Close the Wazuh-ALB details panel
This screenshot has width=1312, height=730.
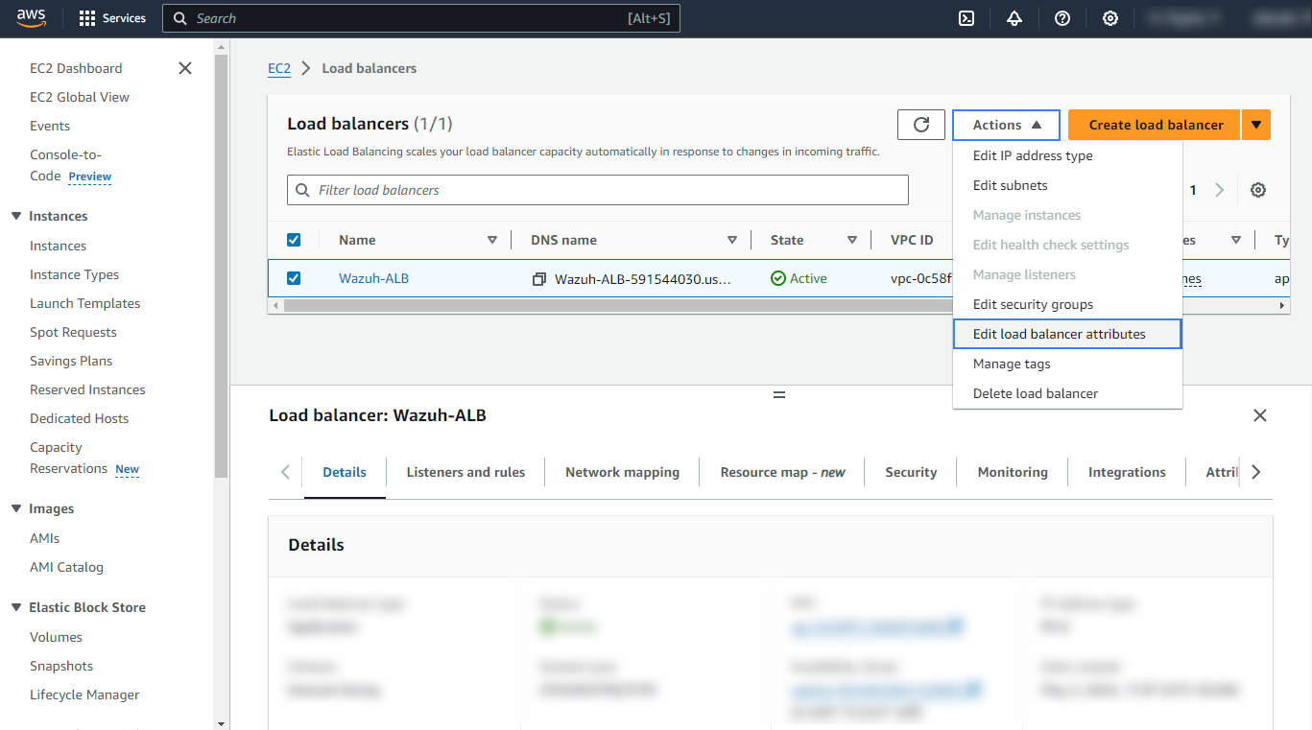click(x=1260, y=415)
